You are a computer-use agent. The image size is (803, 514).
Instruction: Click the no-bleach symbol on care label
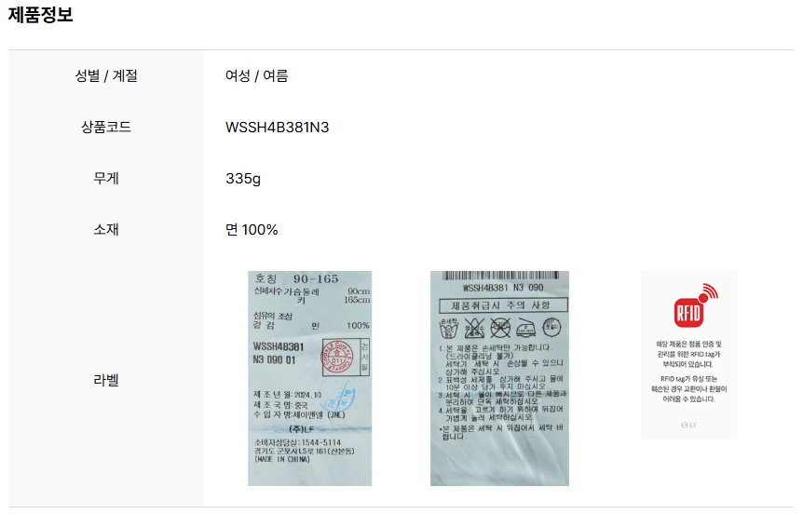(x=474, y=328)
